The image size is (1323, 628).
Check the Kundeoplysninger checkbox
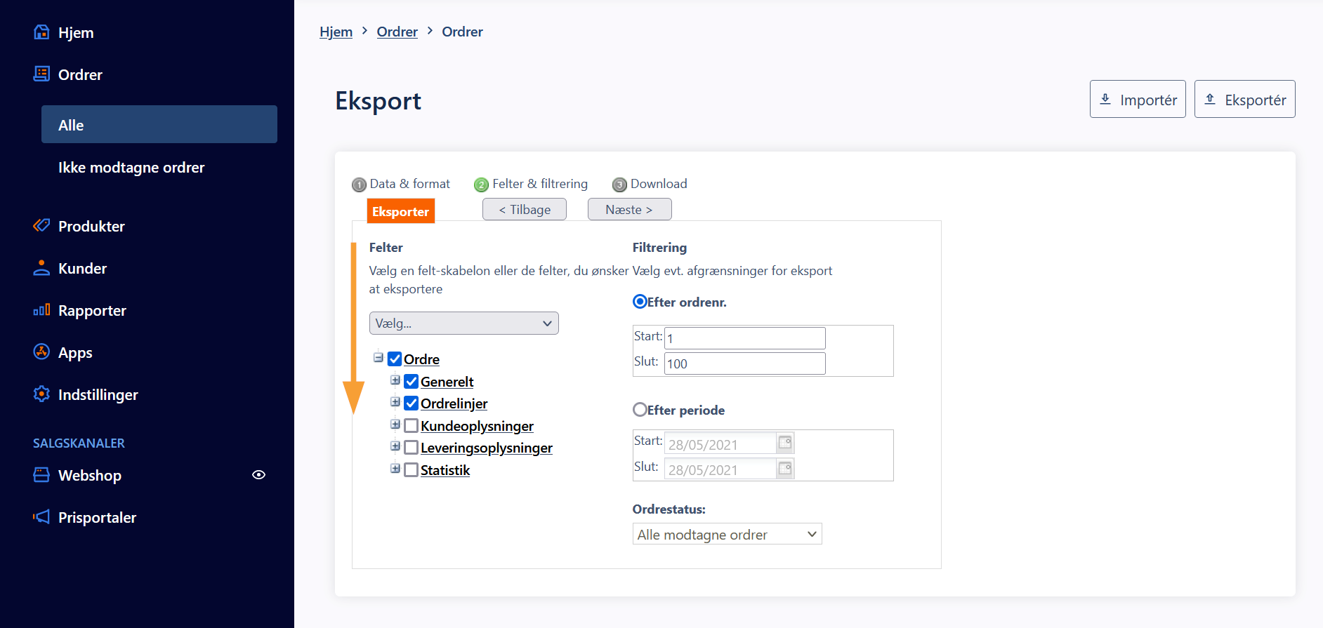coord(412,426)
